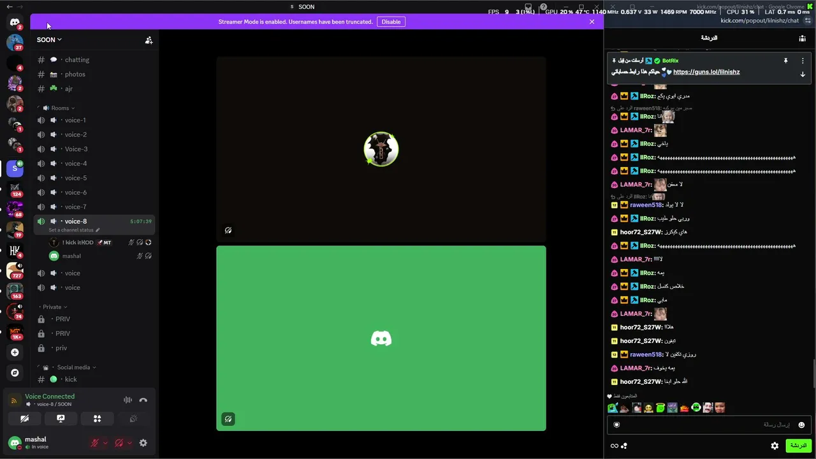Open Chrome site settings tune icon
Image resolution: width=816 pixels, height=459 pixels.
[x=808, y=20]
